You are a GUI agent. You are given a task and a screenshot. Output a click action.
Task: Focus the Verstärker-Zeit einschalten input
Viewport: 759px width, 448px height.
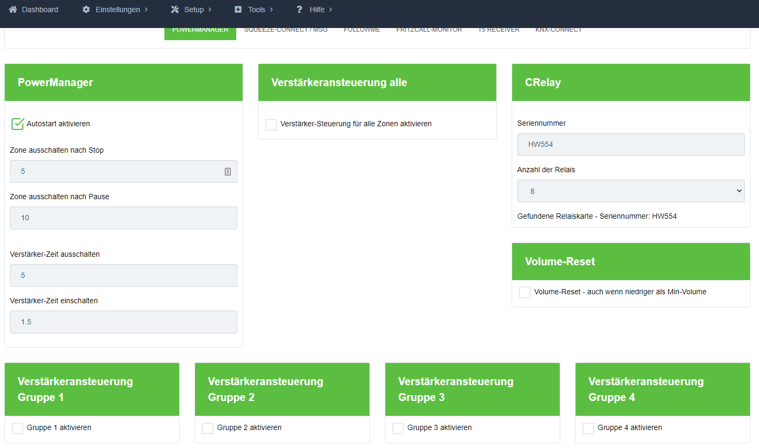(123, 322)
